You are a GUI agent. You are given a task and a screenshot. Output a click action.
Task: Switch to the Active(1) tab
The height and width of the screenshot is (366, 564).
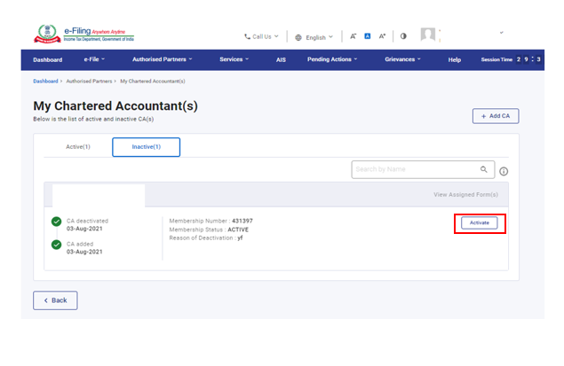click(x=78, y=146)
